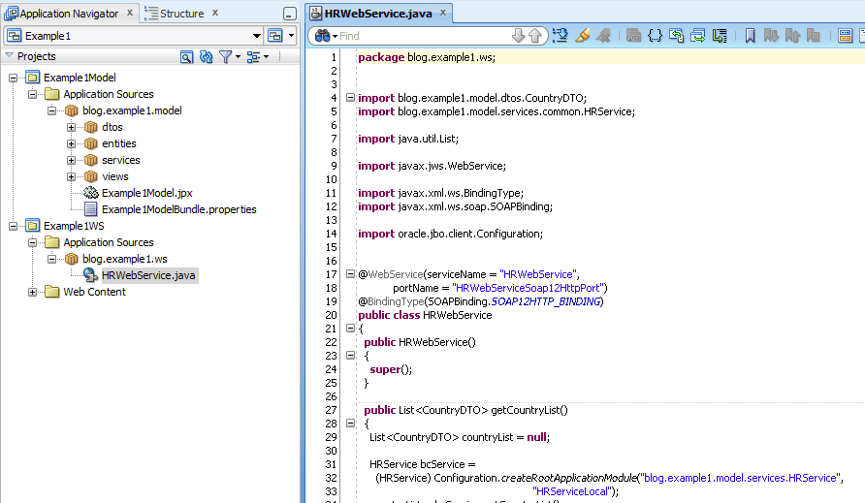Collapse the Projects section triangle

(9, 55)
